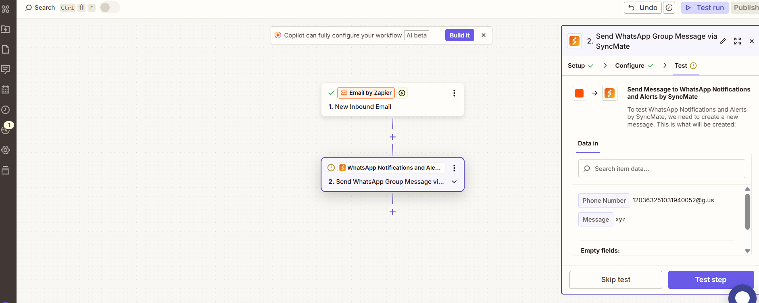This screenshot has height=303, width=759.
Task: Click the Skip test button
Action: click(615, 280)
